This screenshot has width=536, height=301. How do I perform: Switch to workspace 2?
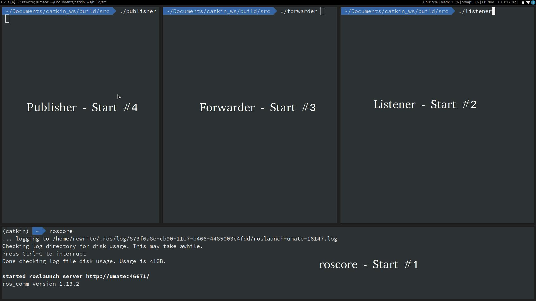pos(4,2)
